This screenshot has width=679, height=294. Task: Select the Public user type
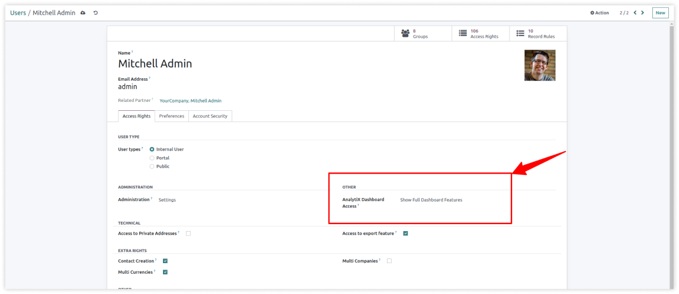pyautogui.click(x=152, y=167)
